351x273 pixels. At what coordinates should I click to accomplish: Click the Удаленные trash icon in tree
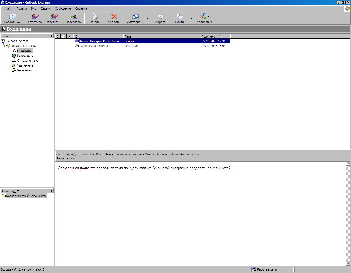tap(14, 65)
